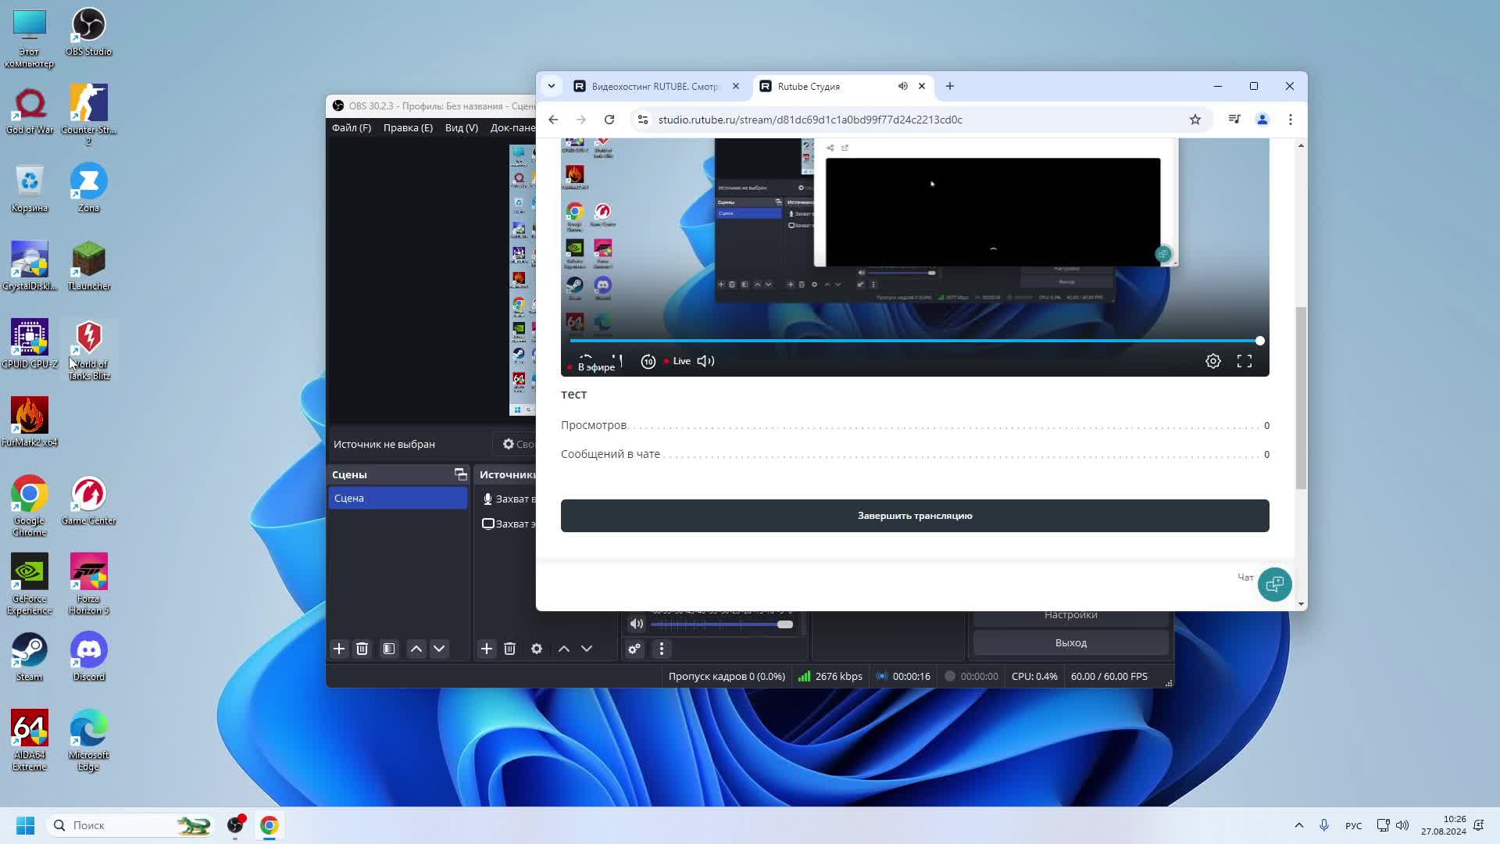Click OBS Настройки button
Screen dimensions: 1500x844
pyautogui.click(x=1070, y=616)
